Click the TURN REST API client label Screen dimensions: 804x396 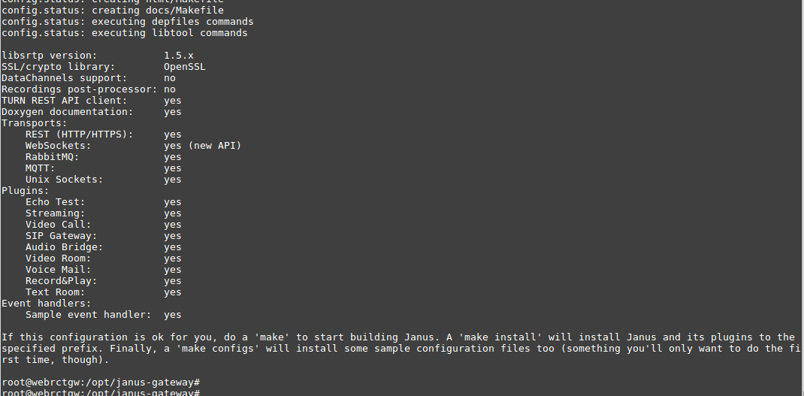64,101
